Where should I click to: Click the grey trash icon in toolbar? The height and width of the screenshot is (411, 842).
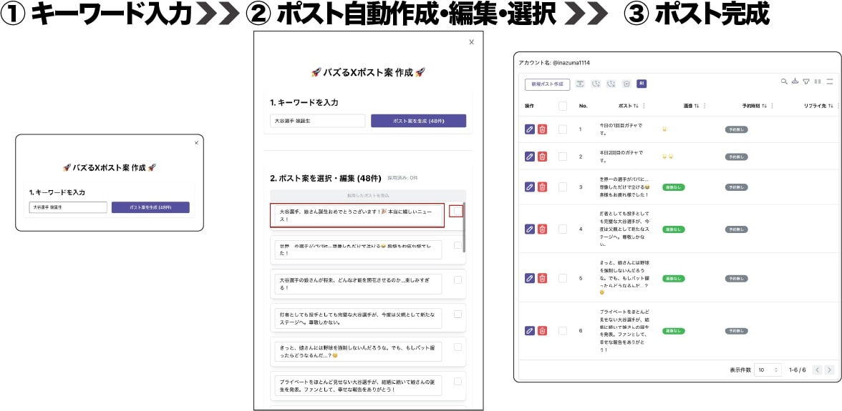click(x=626, y=84)
